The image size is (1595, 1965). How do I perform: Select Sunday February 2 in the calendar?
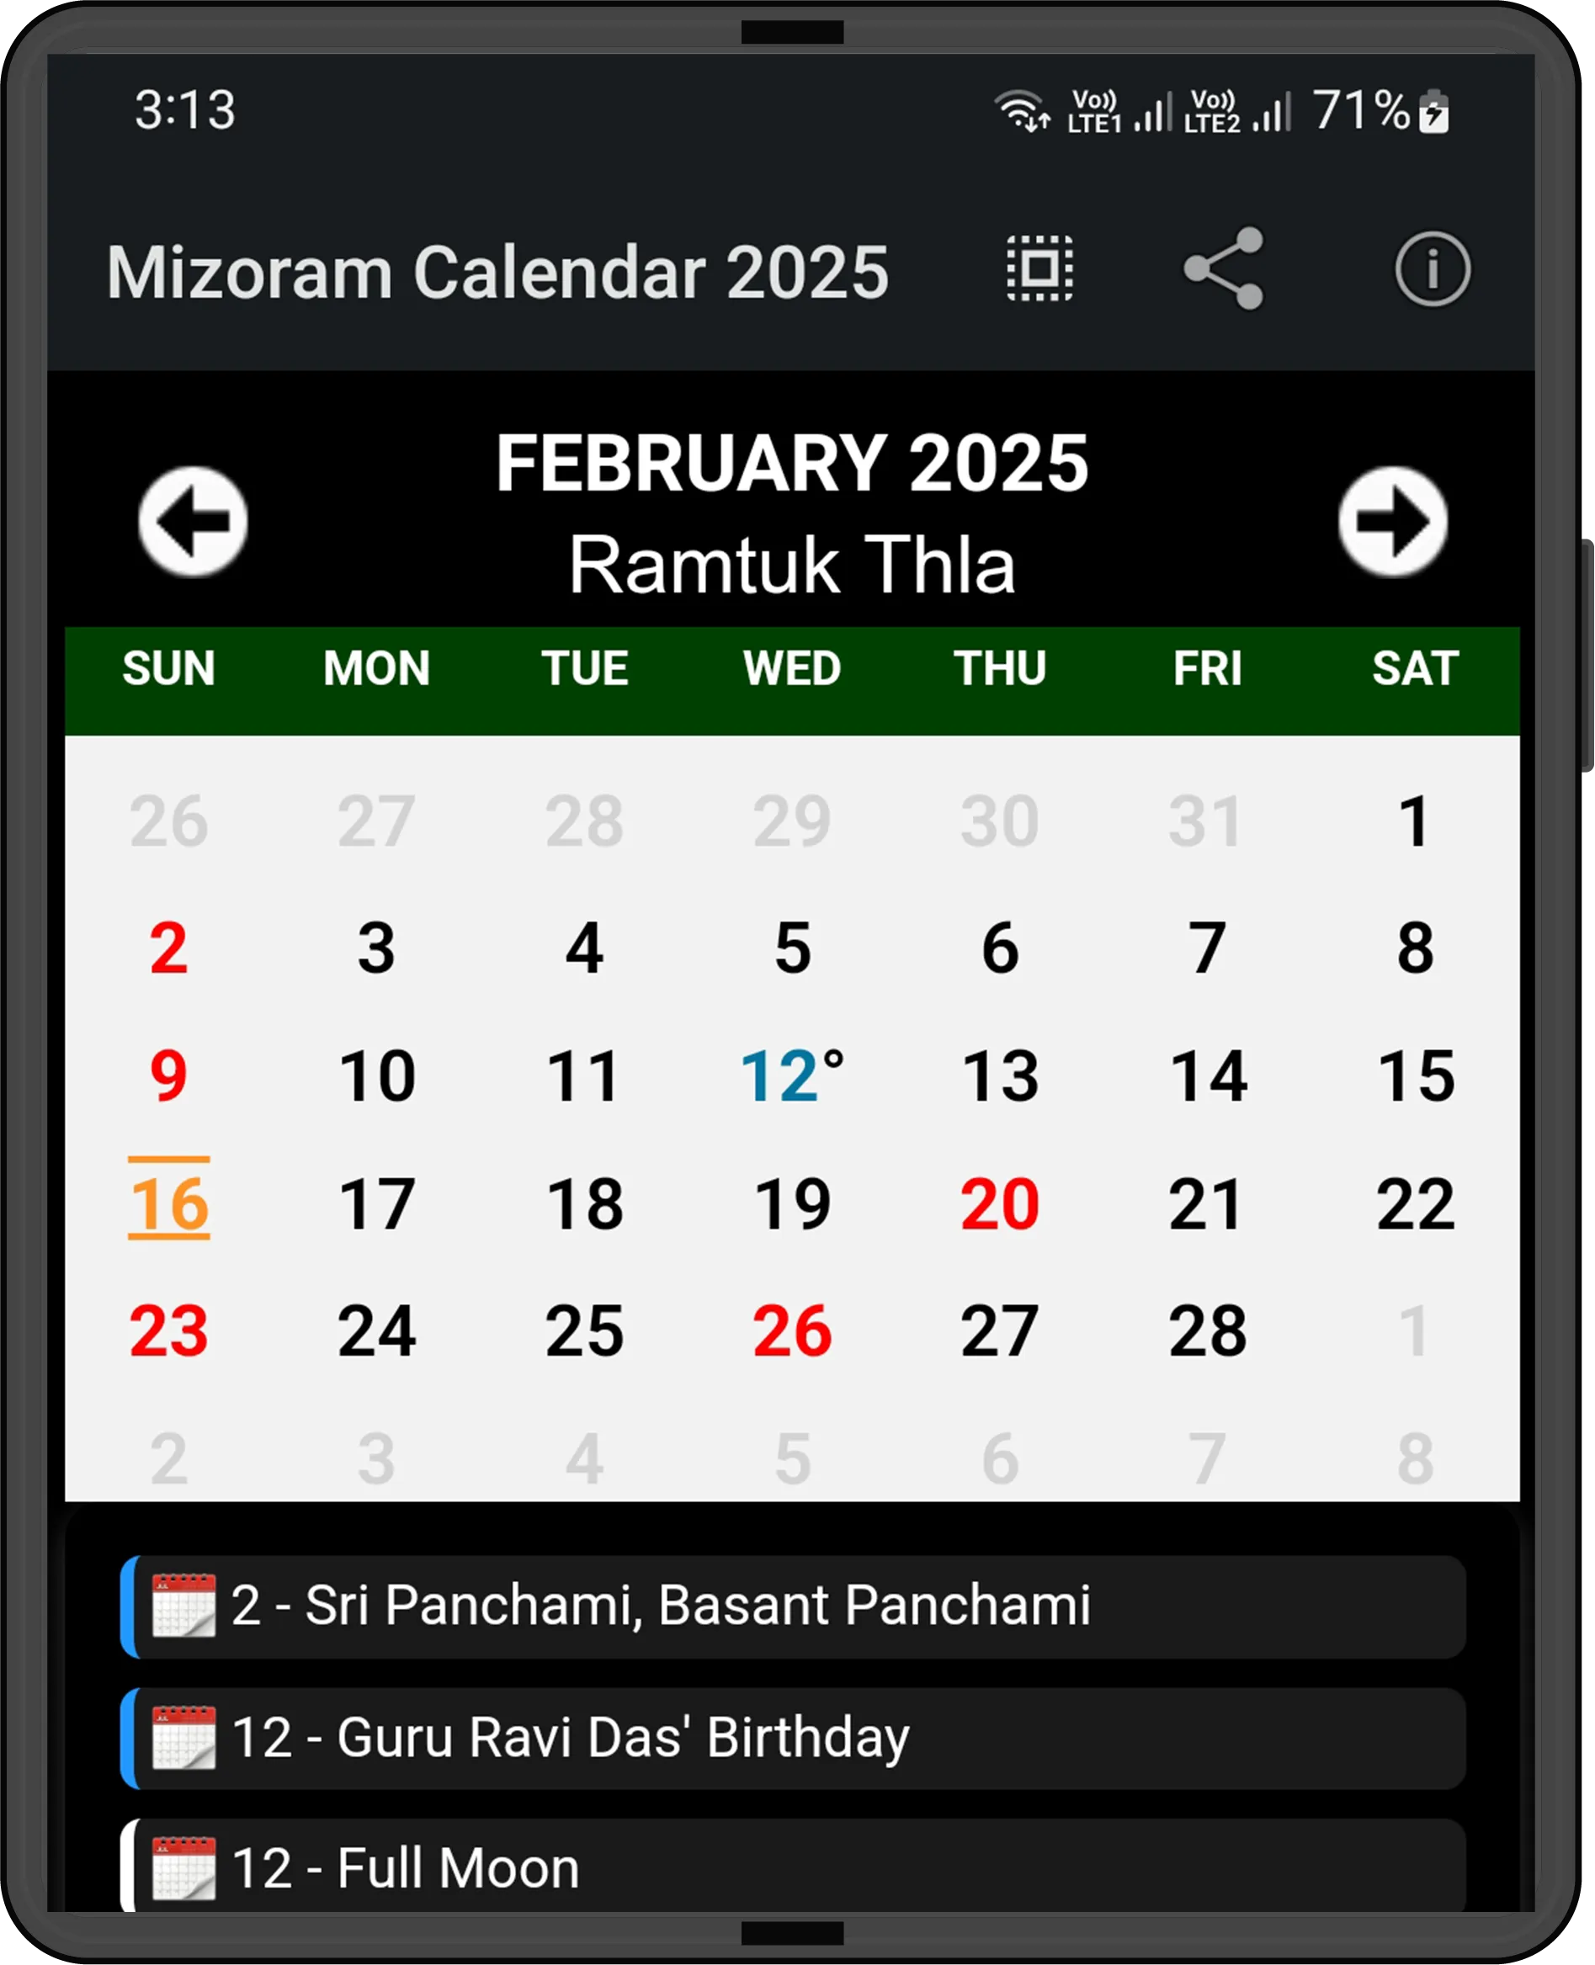pyautogui.click(x=169, y=947)
